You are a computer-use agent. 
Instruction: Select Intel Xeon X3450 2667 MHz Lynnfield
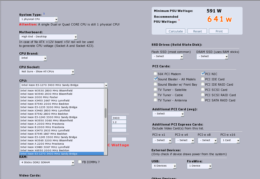(x=62, y=101)
